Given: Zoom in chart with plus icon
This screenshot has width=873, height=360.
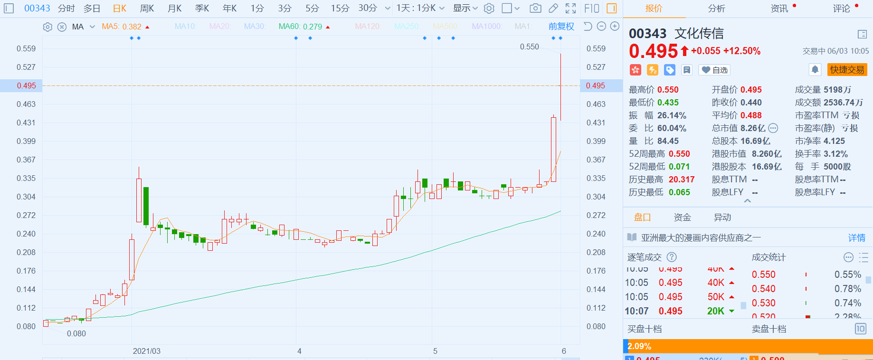Looking at the screenshot, I should [615, 26].
